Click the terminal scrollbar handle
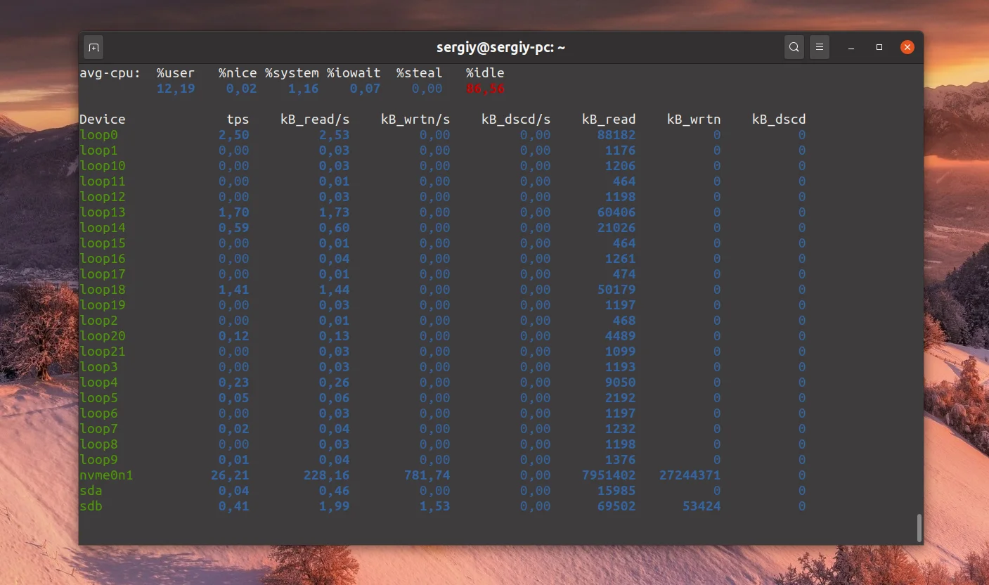Screen dimensions: 989x585 [919, 528]
